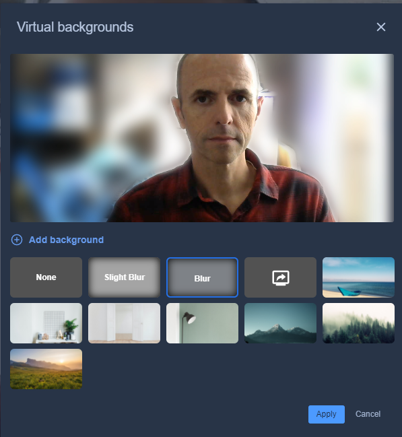Screen dimensions: 402x437
Task: Choose the floor lamp green wall background
Action: coord(202,323)
